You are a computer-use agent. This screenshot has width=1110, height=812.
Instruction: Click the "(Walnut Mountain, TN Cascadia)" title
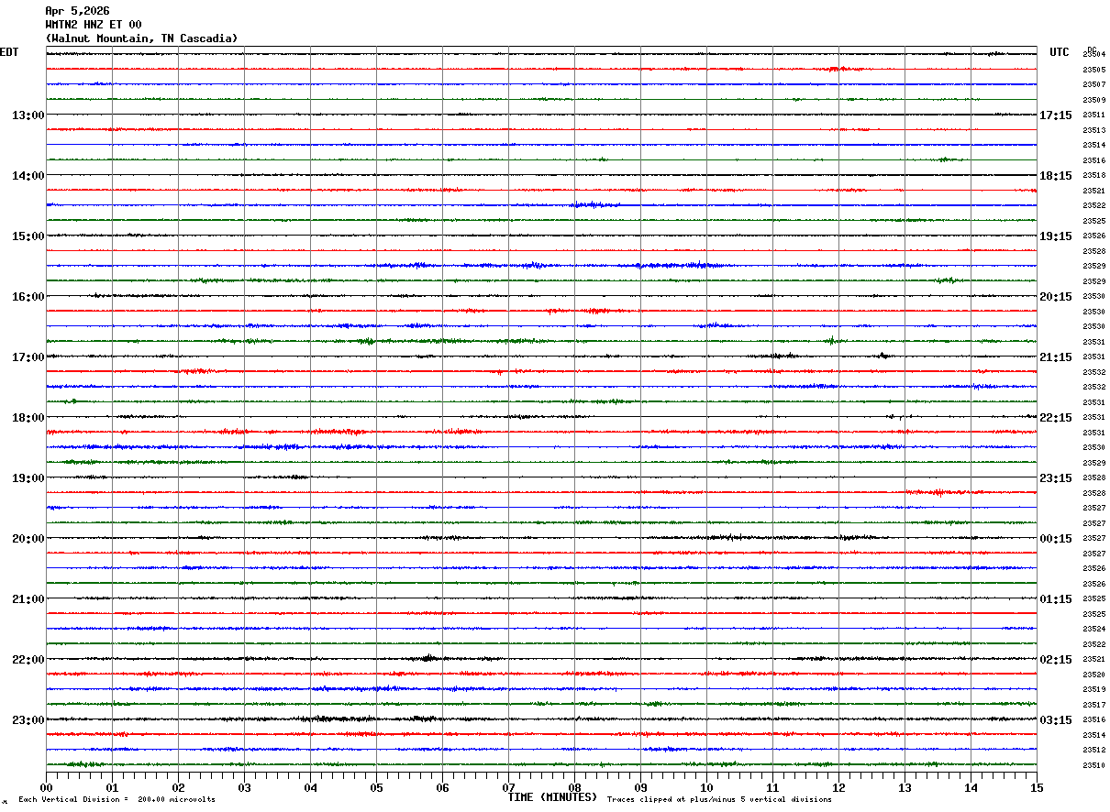tap(141, 38)
